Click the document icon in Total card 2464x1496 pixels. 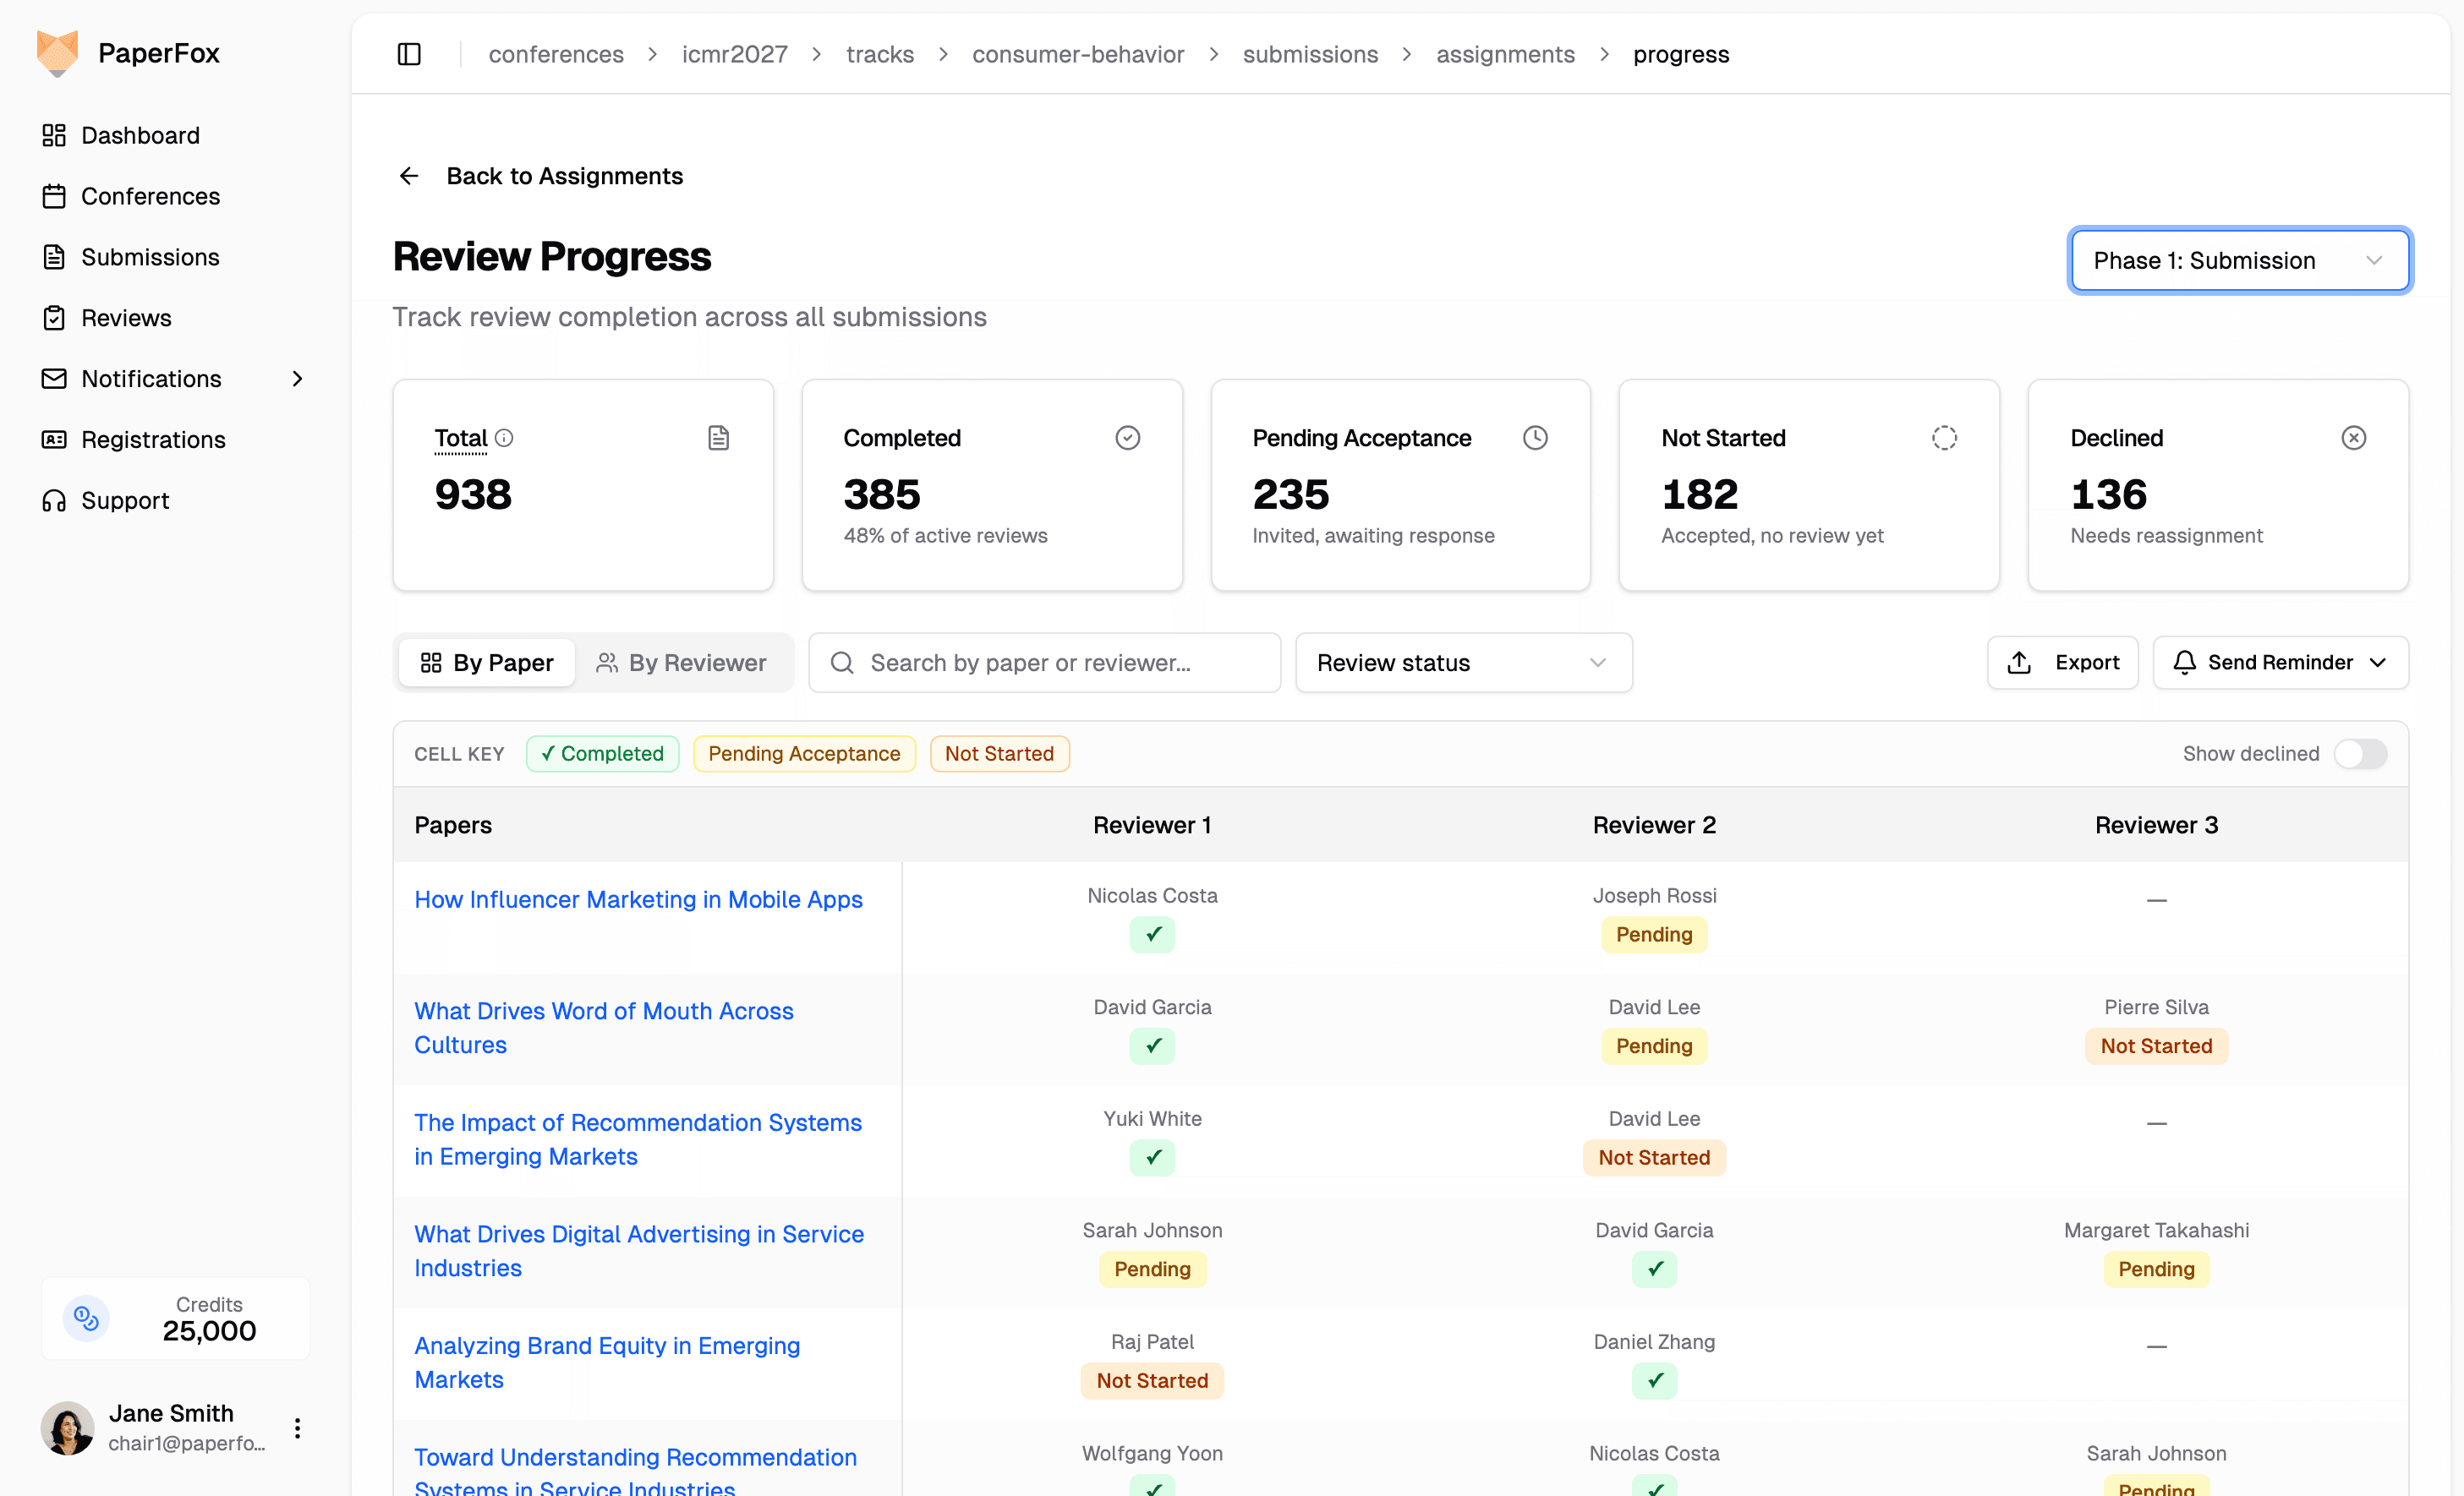(x=718, y=438)
